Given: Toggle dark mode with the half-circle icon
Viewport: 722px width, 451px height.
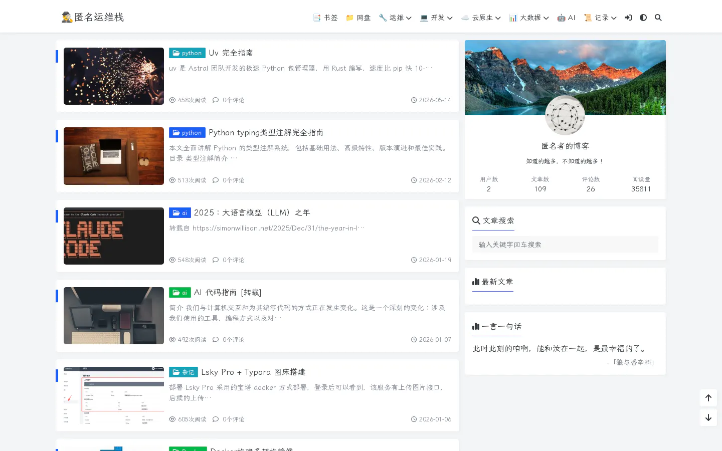Looking at the screenshot, I should [x=643, y=18].
